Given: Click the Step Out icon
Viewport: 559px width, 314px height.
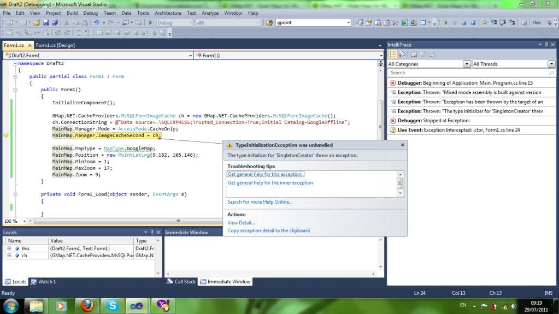Looking at the screenshot, I should 512,22.
